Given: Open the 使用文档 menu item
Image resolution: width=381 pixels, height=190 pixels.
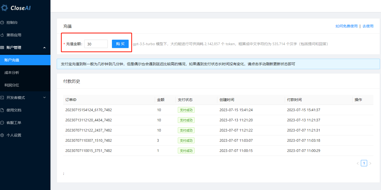Looking at the screenshot, I should (25, 110).
